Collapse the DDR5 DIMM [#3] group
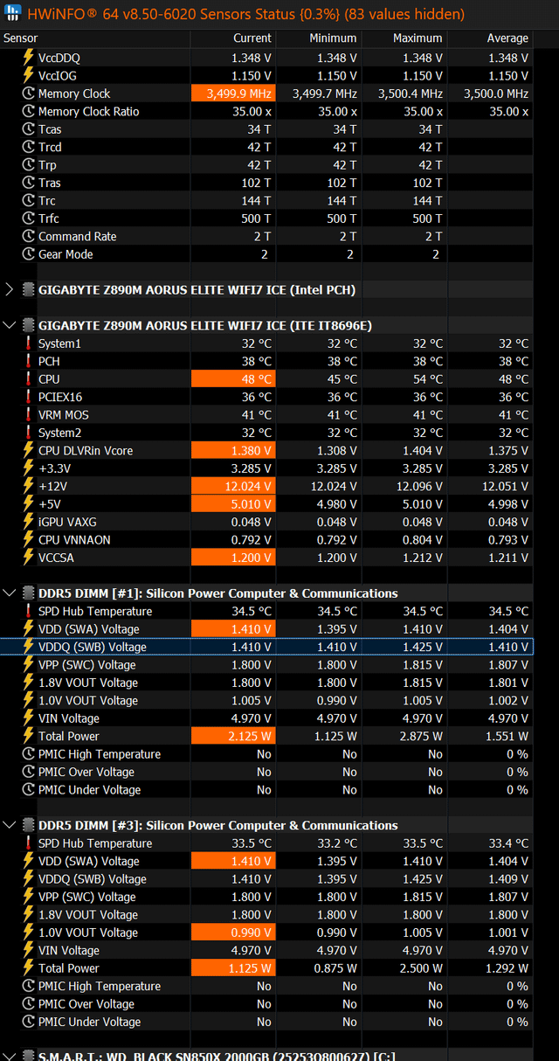Screen dimensions: 559x1061 [x=10, y=825]
